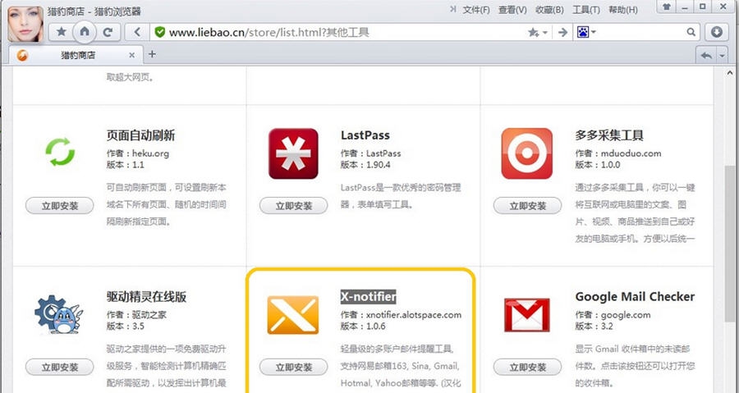Screen dimensions: 739x393
Task: Open the 页面自动刷新 extension title
Action: coord(141,135)
